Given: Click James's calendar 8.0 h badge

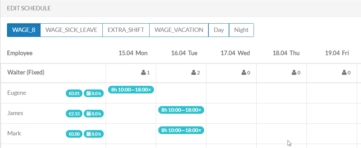Looking at the screenshot, I should pos(93,114).
